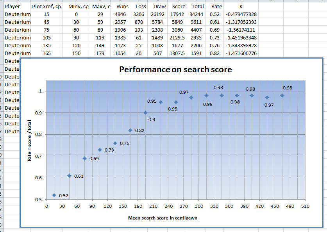Click the Score cell showing 2129.5
Image resolution: width=327 pixels, height=232 pixels.
click(x=179, y=38)
